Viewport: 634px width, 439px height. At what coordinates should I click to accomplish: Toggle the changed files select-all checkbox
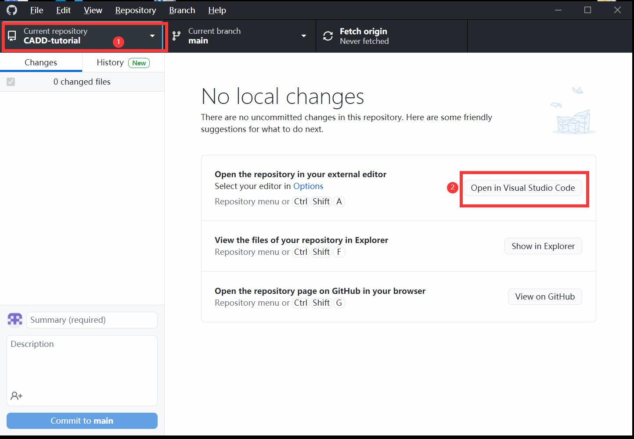click(x=11, y=82)
